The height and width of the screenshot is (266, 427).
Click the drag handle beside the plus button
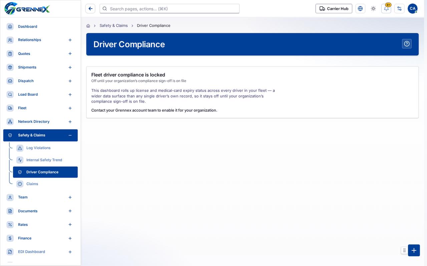pyautogui.click(x=404, y=250)
